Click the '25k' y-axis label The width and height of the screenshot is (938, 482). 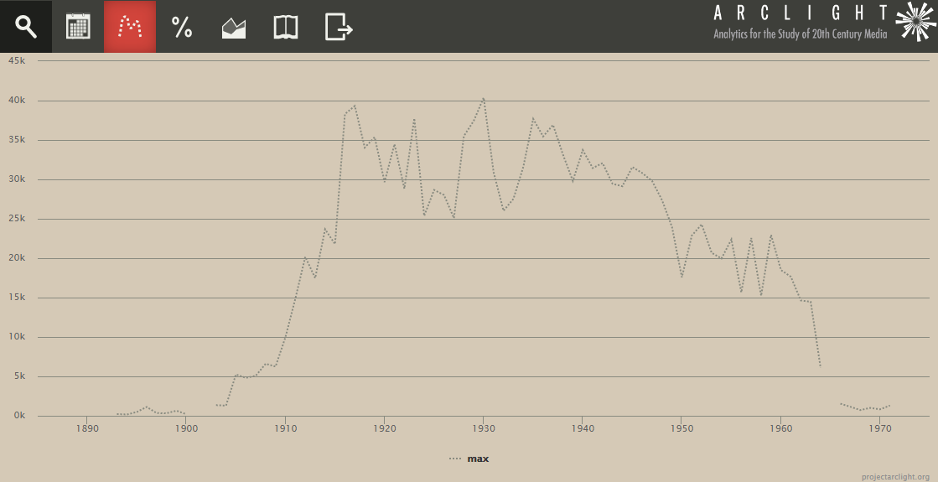point(17,218)
